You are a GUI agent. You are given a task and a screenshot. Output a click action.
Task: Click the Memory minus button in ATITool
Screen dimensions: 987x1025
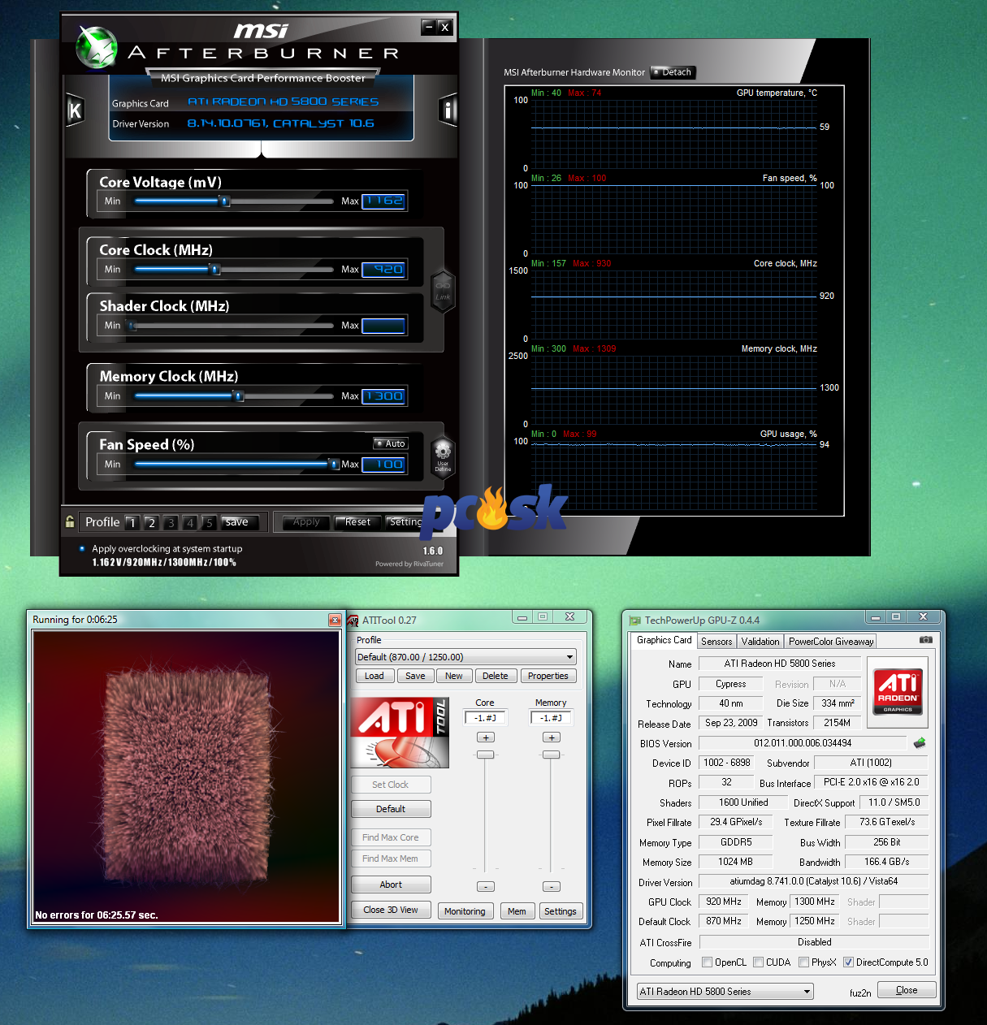[551, 886]
